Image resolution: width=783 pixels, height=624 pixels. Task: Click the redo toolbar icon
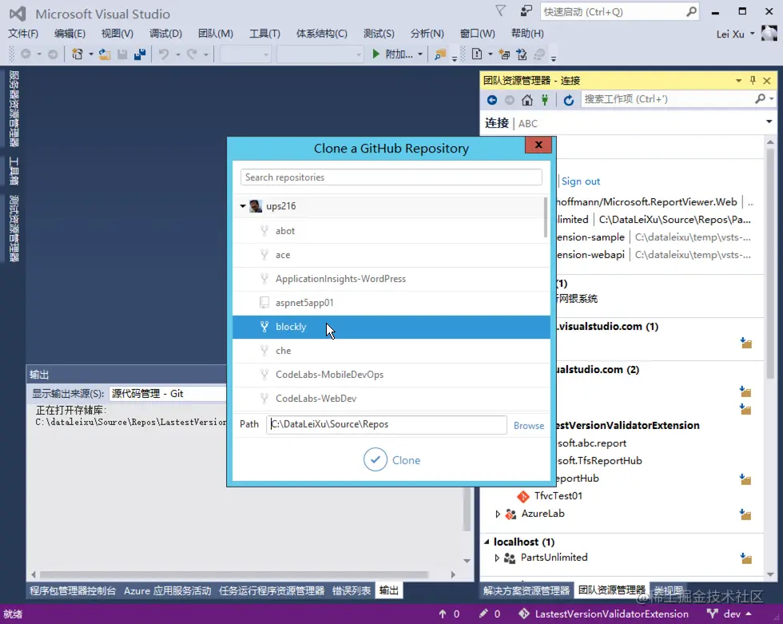192,54
